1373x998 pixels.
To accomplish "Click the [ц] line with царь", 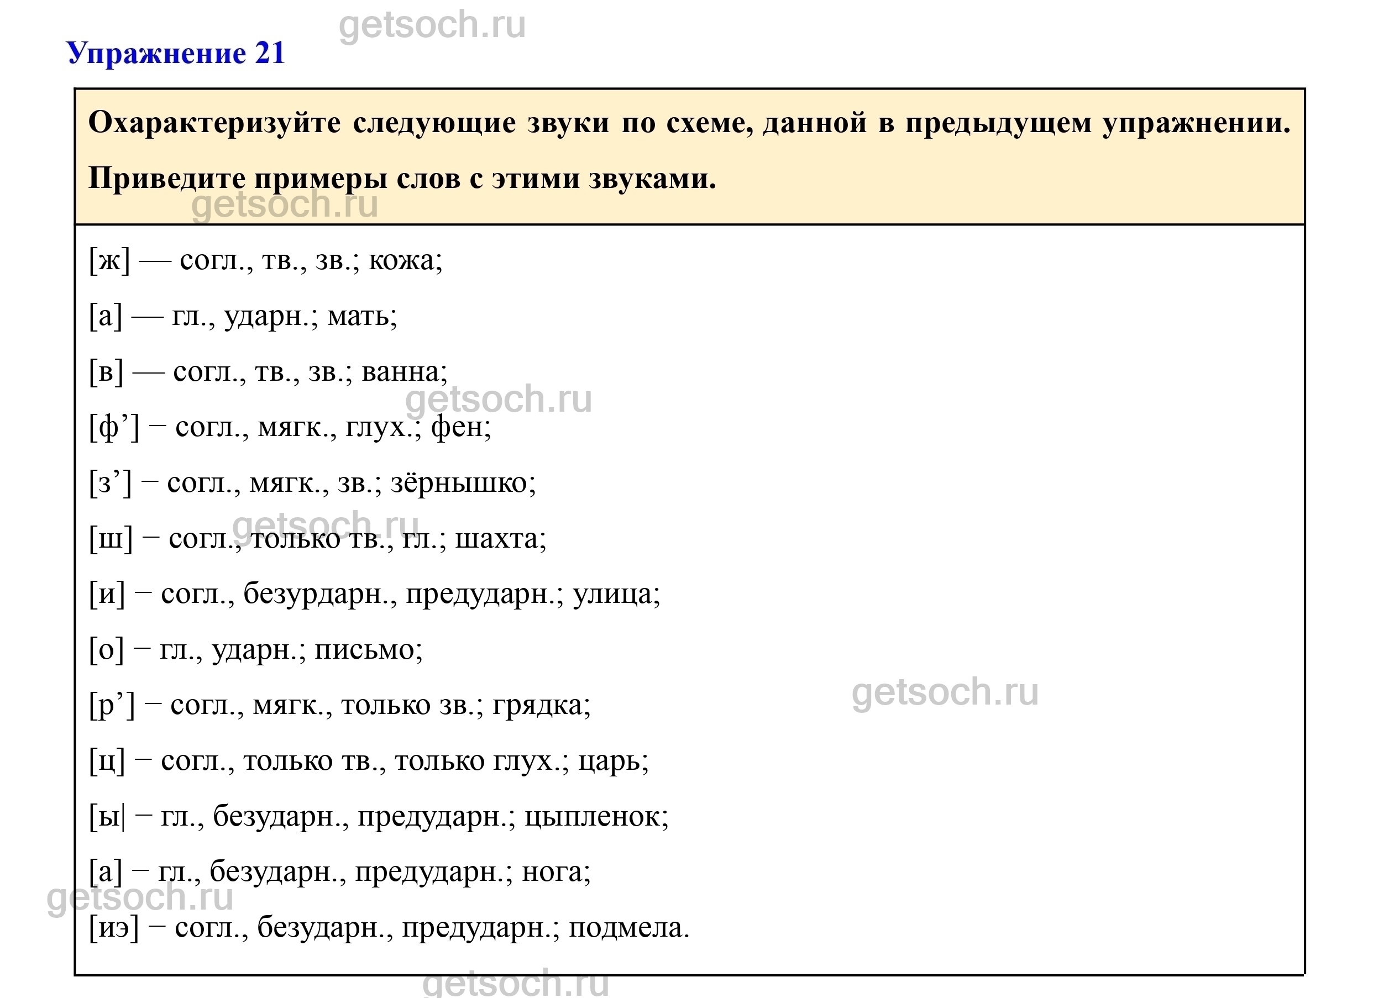I will tap(369, 761).
